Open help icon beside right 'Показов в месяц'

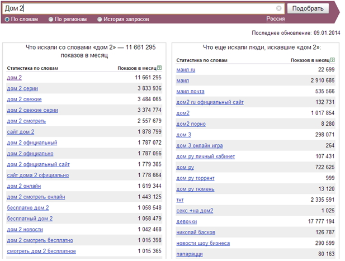point(333,60)
